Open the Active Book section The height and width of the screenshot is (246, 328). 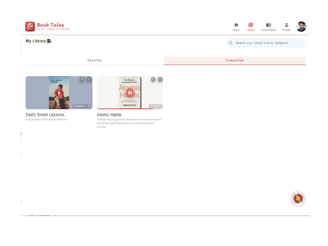[269, 27]
